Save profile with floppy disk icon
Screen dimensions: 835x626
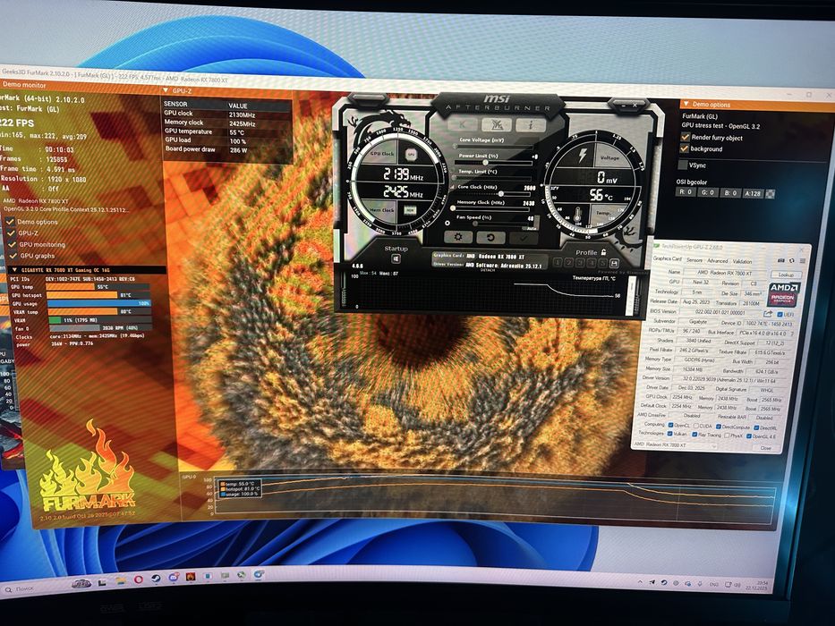[614, 263]
